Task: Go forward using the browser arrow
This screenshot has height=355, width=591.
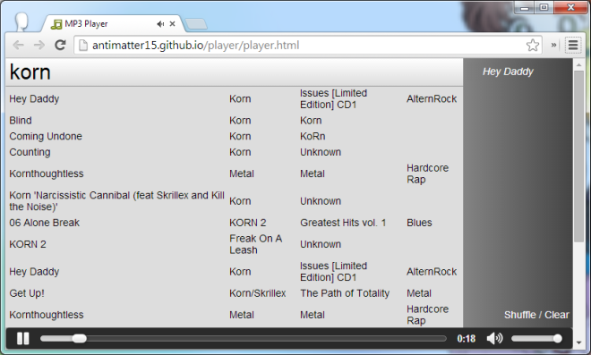Action: [x=39, y=46]
